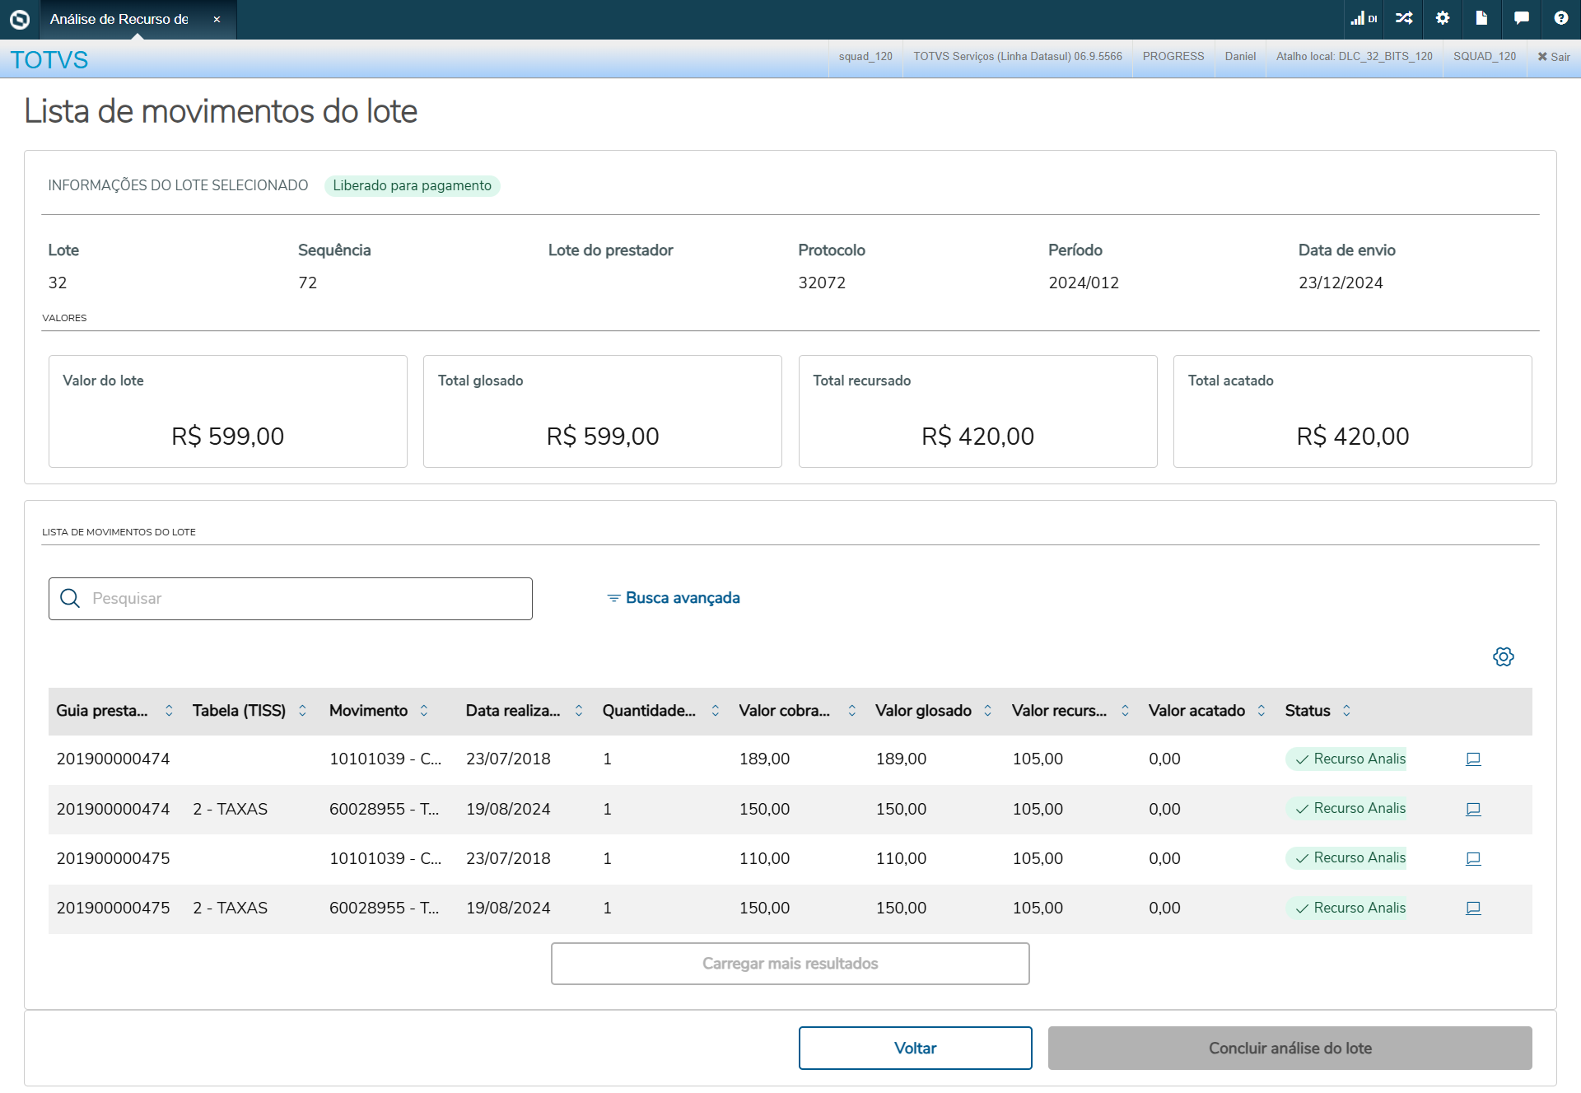Screen dimensions: 1581x1093
Task: Close the Análise de Recurso tab
Action: tap(217, 19)
